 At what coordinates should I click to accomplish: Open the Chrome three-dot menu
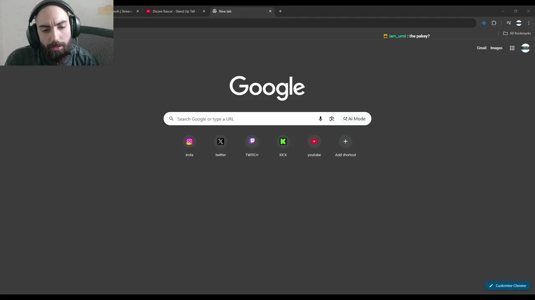pos(529,23)
